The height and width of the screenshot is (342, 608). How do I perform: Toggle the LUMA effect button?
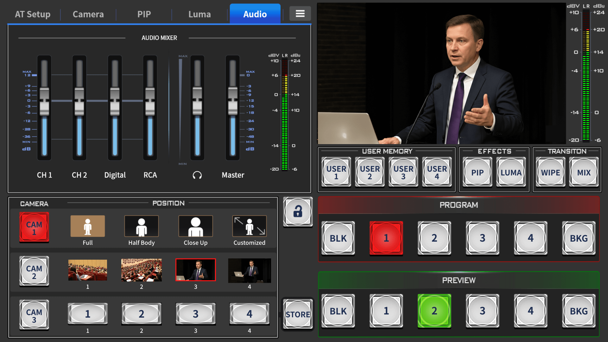(x=511, y=173)
